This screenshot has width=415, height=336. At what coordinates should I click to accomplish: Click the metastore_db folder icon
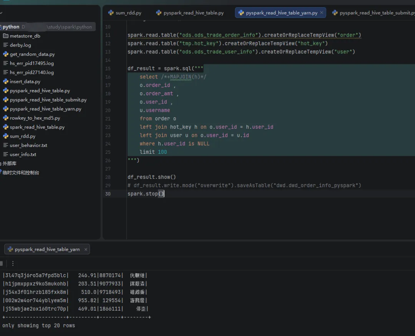click(5, 36)
